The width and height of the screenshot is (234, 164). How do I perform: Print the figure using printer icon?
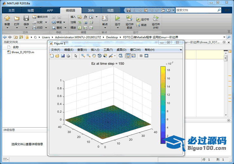tap(68, 56)
